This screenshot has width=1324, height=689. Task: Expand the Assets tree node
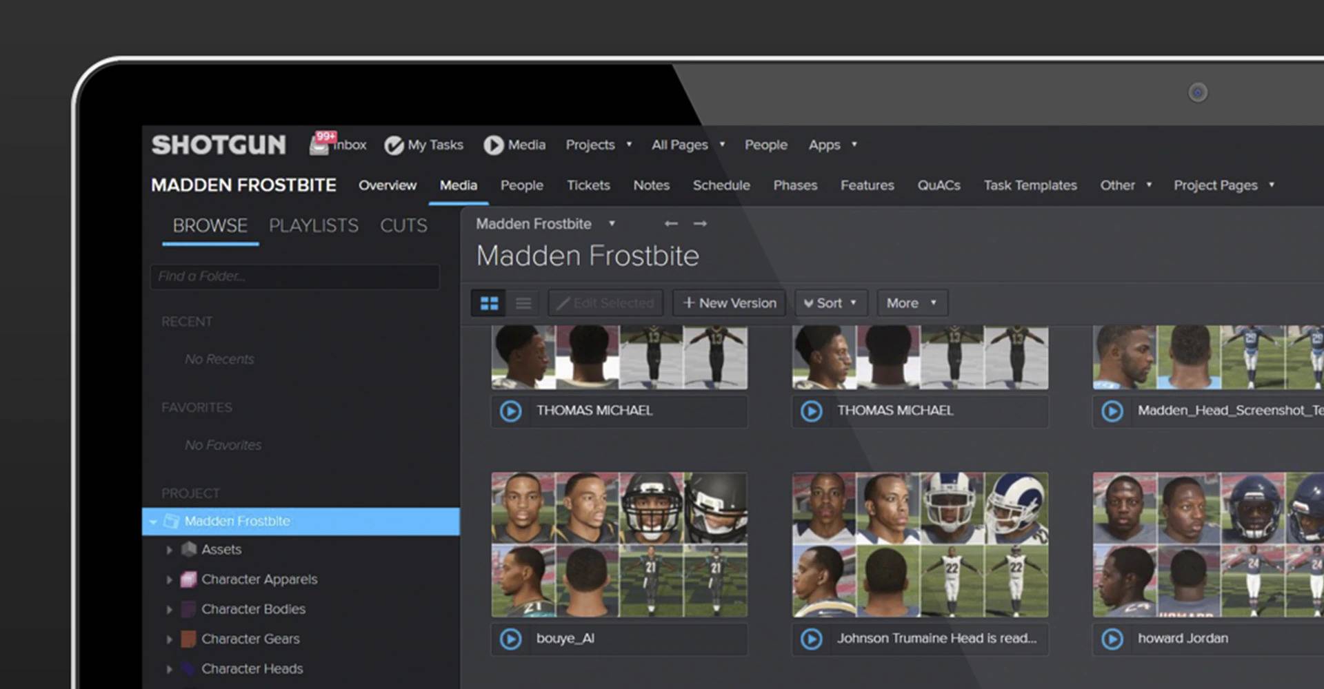(169, 550)
